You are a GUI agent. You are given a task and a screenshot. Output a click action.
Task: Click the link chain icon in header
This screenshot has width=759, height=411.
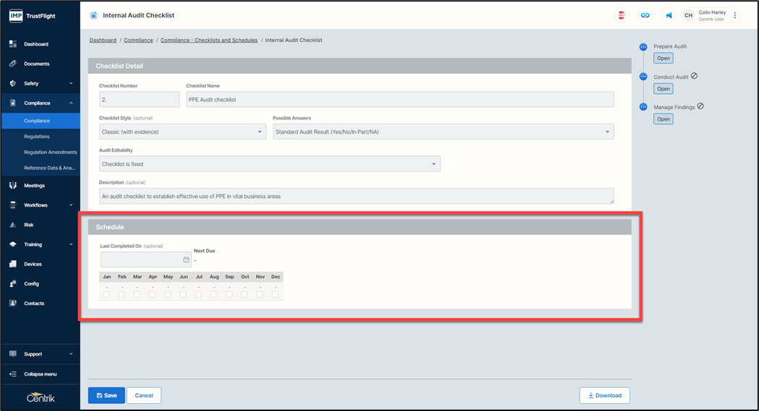[645, 15]
